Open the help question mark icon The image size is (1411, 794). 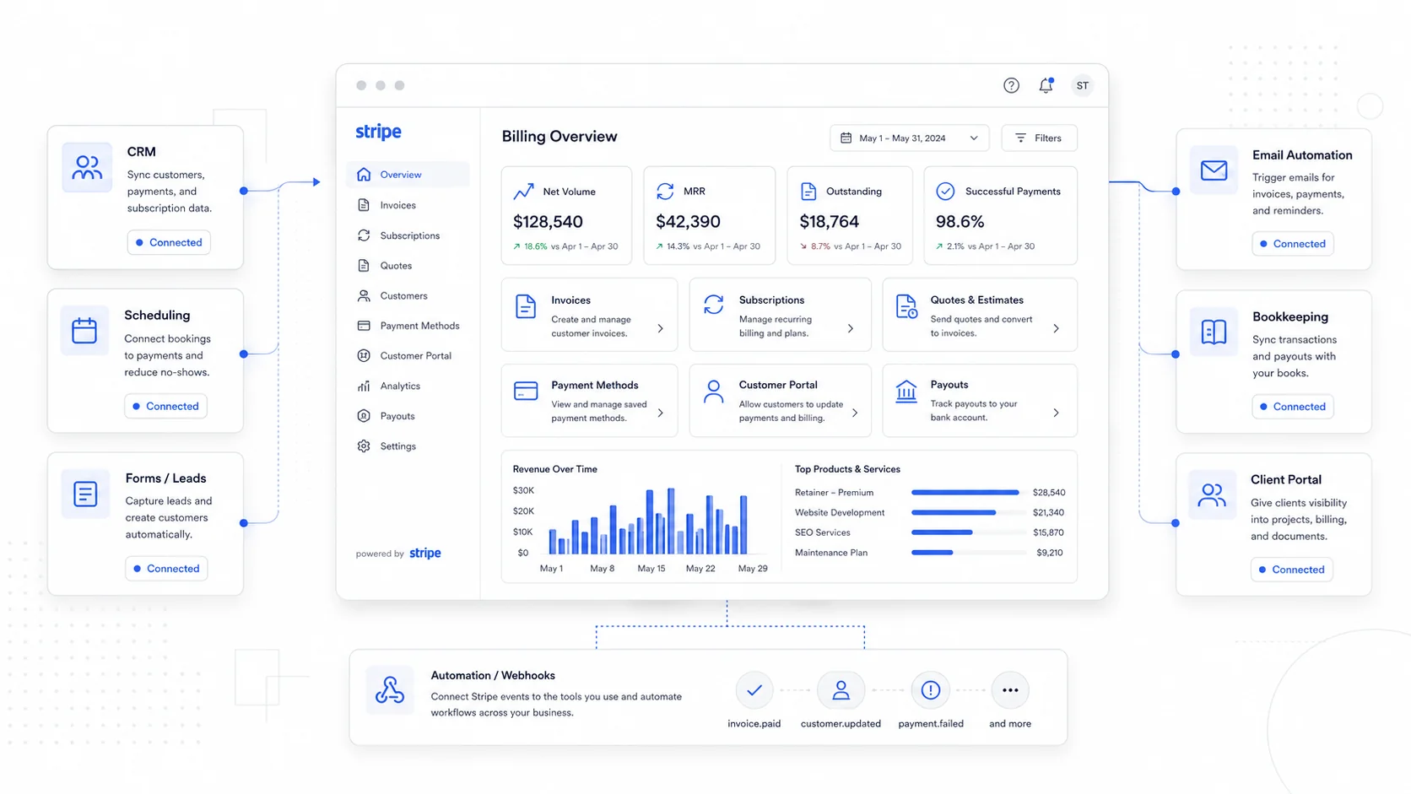tap(1011, 85)
